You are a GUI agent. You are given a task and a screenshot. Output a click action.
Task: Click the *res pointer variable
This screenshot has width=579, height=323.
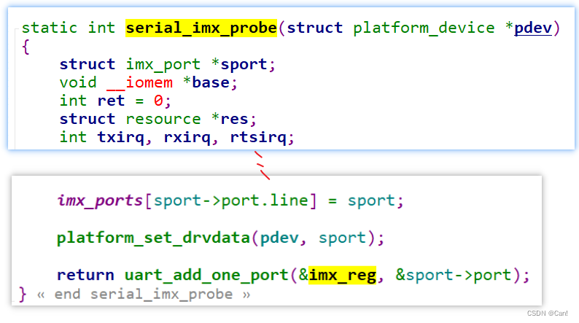tap(230, 119)
